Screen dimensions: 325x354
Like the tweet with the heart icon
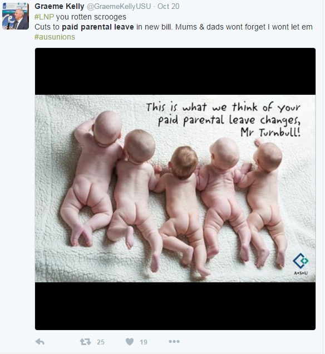[x=130, y=342]
